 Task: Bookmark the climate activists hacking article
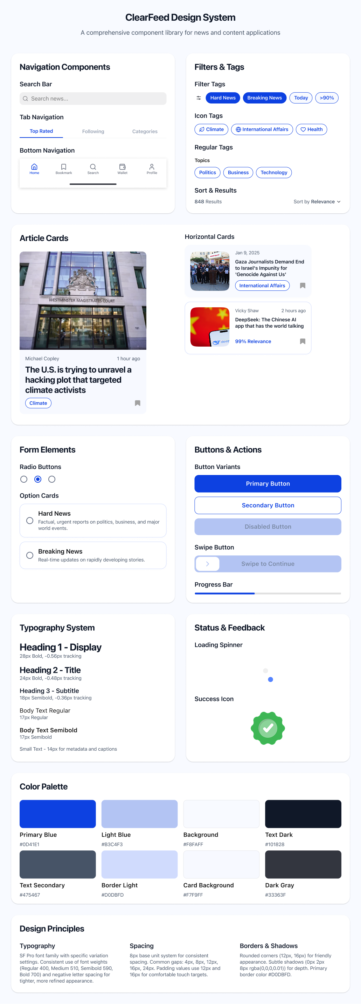point(137,403)
